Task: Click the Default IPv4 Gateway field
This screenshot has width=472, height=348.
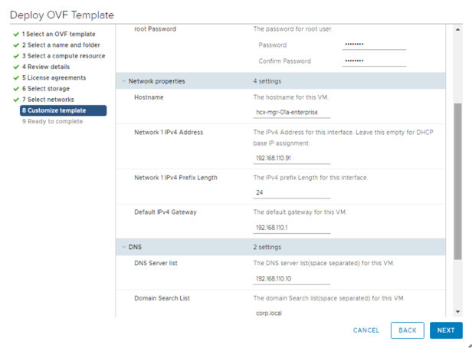Action: tap(292, 228)
